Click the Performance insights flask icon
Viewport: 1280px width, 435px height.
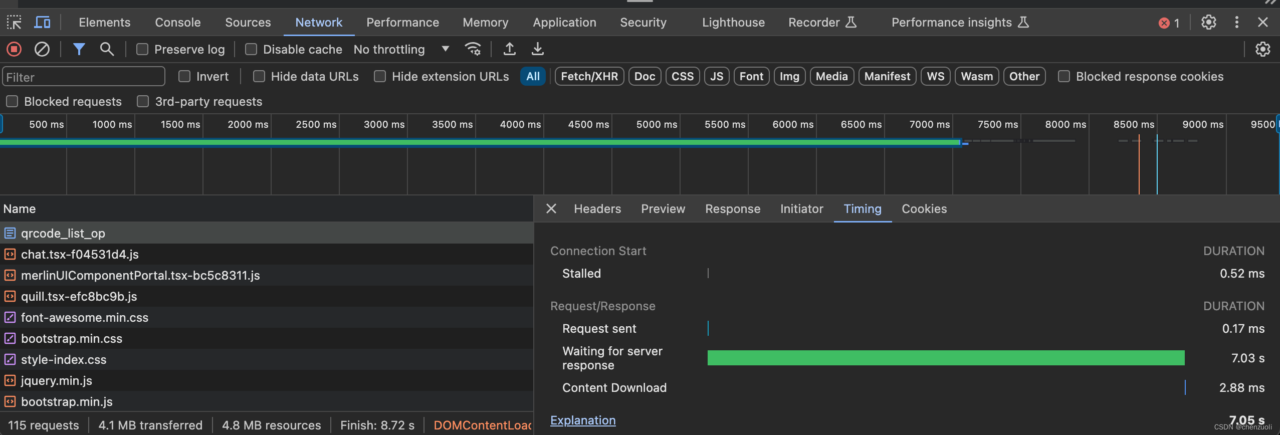tap(1023, 22)
